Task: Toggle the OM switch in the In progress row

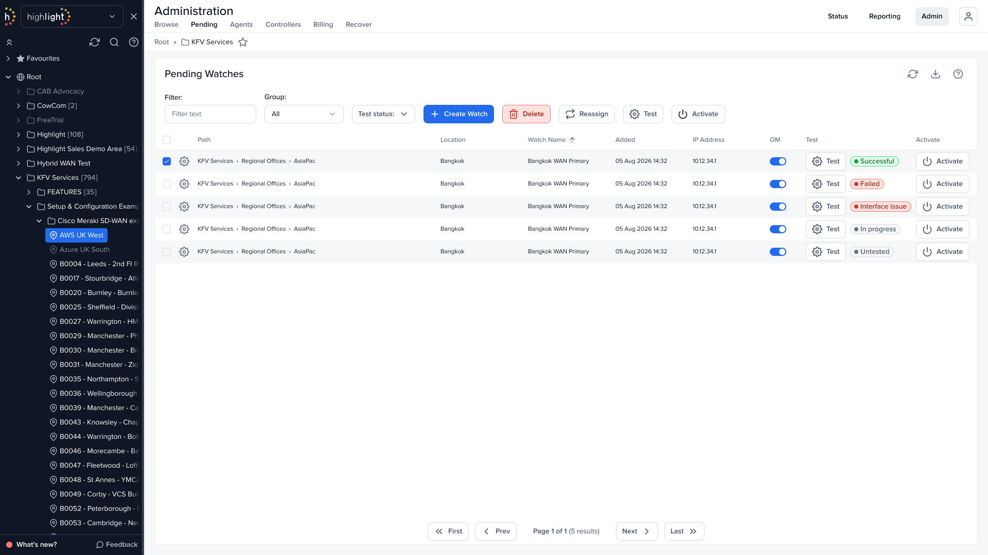Action: [778, 229]
